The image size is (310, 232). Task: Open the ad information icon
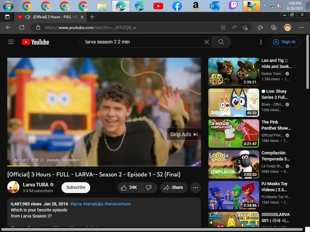coord(42,160)
